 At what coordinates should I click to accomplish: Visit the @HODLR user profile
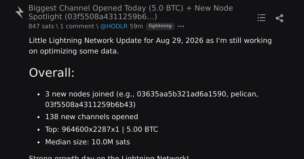coord(114,26)
